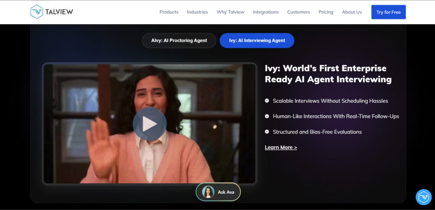This screenshot has height=210, width=435.
Task: Click checkmark icon beside Scalable Interviews
Action: coord(267,101)
